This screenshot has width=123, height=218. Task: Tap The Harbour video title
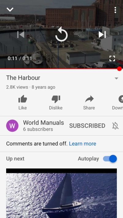tap(23, 78)
